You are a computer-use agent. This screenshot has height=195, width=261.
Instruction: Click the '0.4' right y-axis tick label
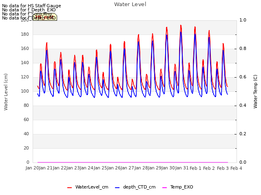pyautogui.click(x=243, y=106)
